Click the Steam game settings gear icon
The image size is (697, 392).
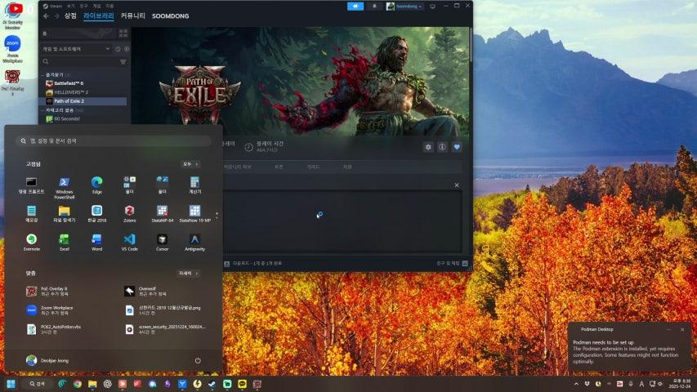tap(427, 147)
